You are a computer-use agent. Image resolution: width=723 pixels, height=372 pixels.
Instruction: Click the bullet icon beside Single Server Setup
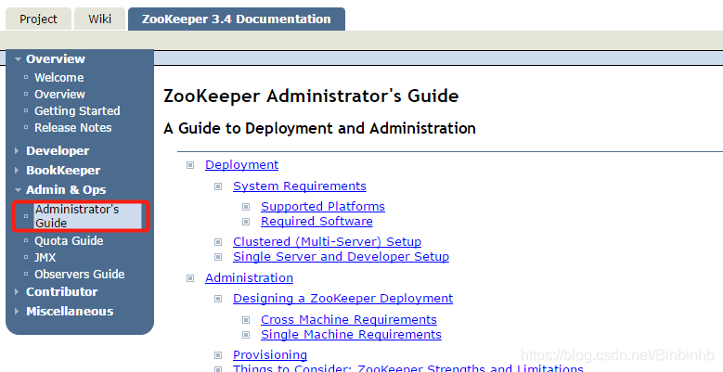[x=218, y=257]
